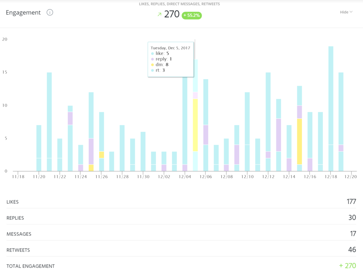Click the 11/18 axis date marker
Screen dimensions: 363x276
pyautogui.click(x=18, y=177)
